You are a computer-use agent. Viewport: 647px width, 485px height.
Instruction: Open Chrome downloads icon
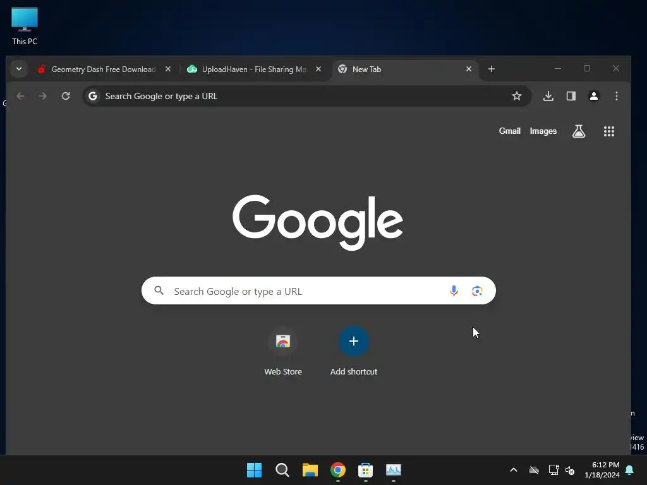pos(548,96)
